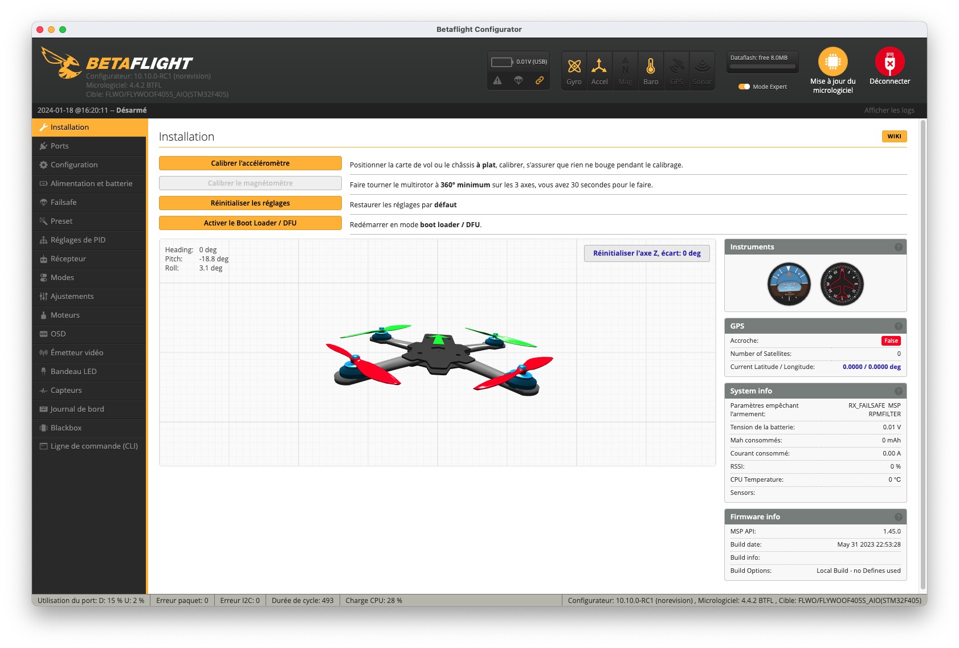Click the MSP API 1.45.0 value
This screenshot has height=648, width=959.
[x=892, y=532]
